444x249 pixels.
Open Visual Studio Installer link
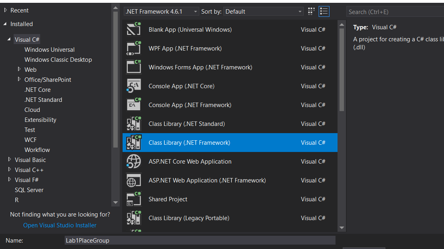(x=59, y=225)
